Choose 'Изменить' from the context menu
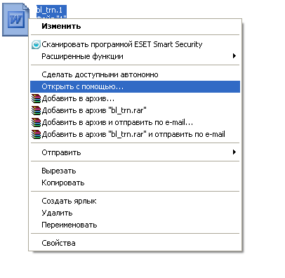The height and width of the screenshot is (278, 285). pyautogui.click(x=135, y=26)
